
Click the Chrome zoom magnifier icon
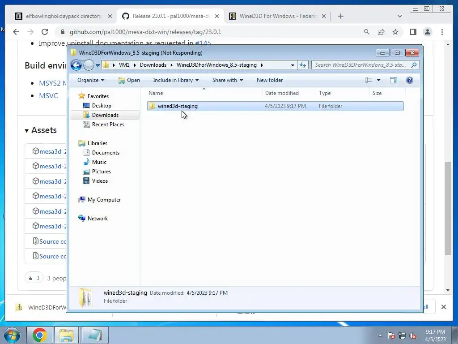coord(367,32)
